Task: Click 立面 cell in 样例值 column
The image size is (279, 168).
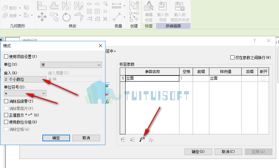Action: [225, 78]
